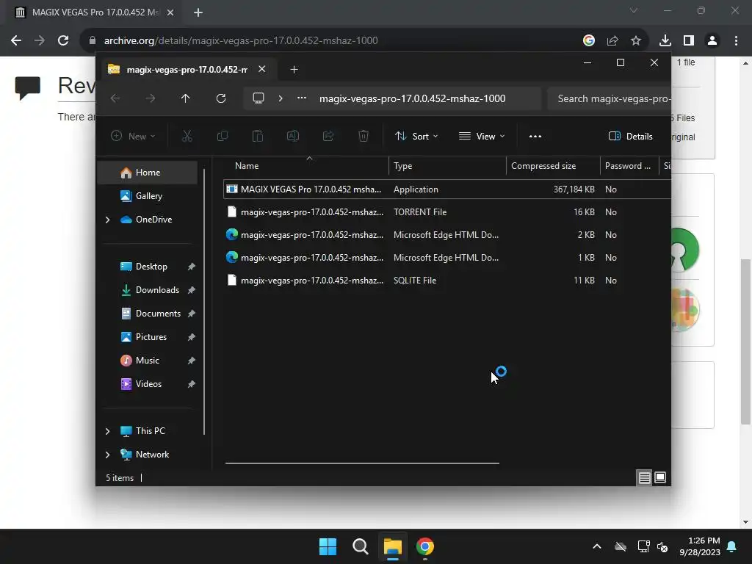Go up one folder with the up arrow

click(186, 98)
